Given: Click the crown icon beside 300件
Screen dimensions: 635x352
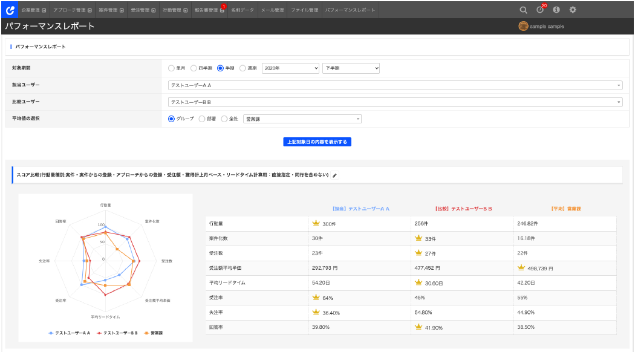Looking at the screenshot, I should tap(316, 224).
